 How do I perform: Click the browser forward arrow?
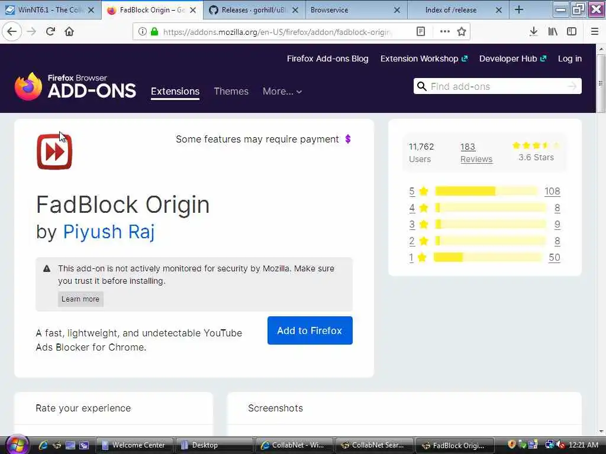31,31
